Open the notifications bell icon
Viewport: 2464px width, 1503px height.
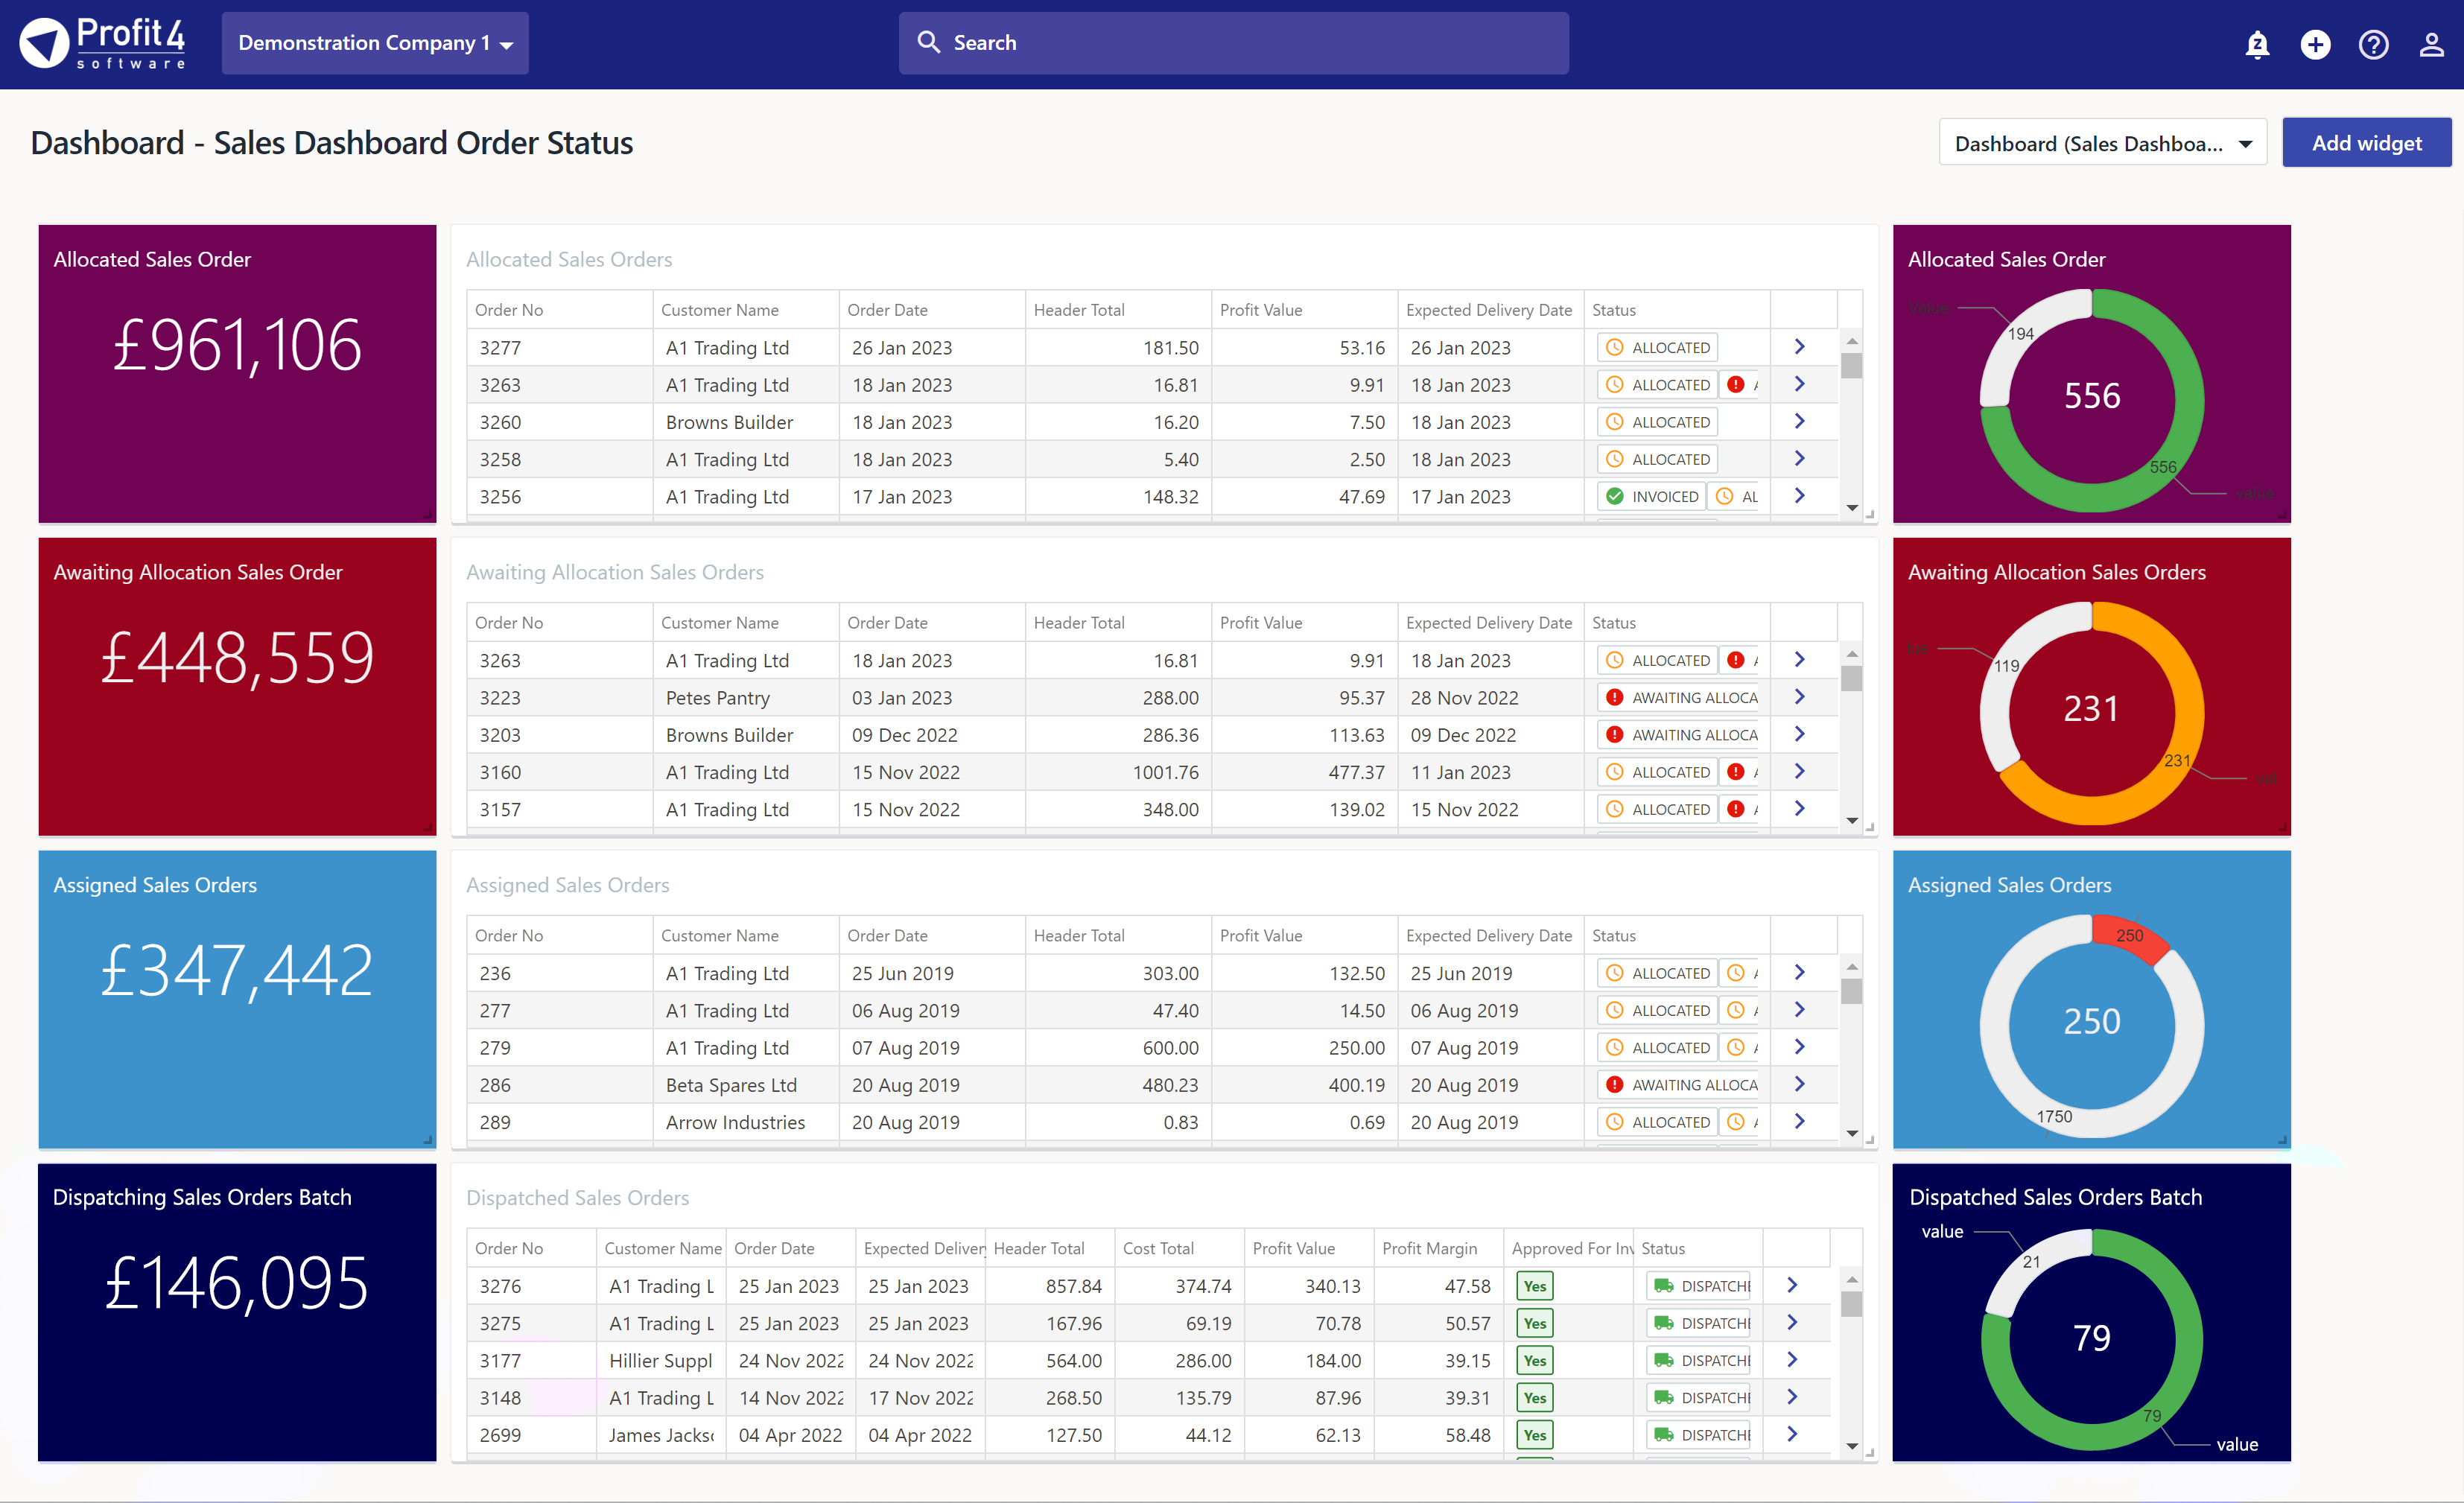click(x=2257, y=44)
